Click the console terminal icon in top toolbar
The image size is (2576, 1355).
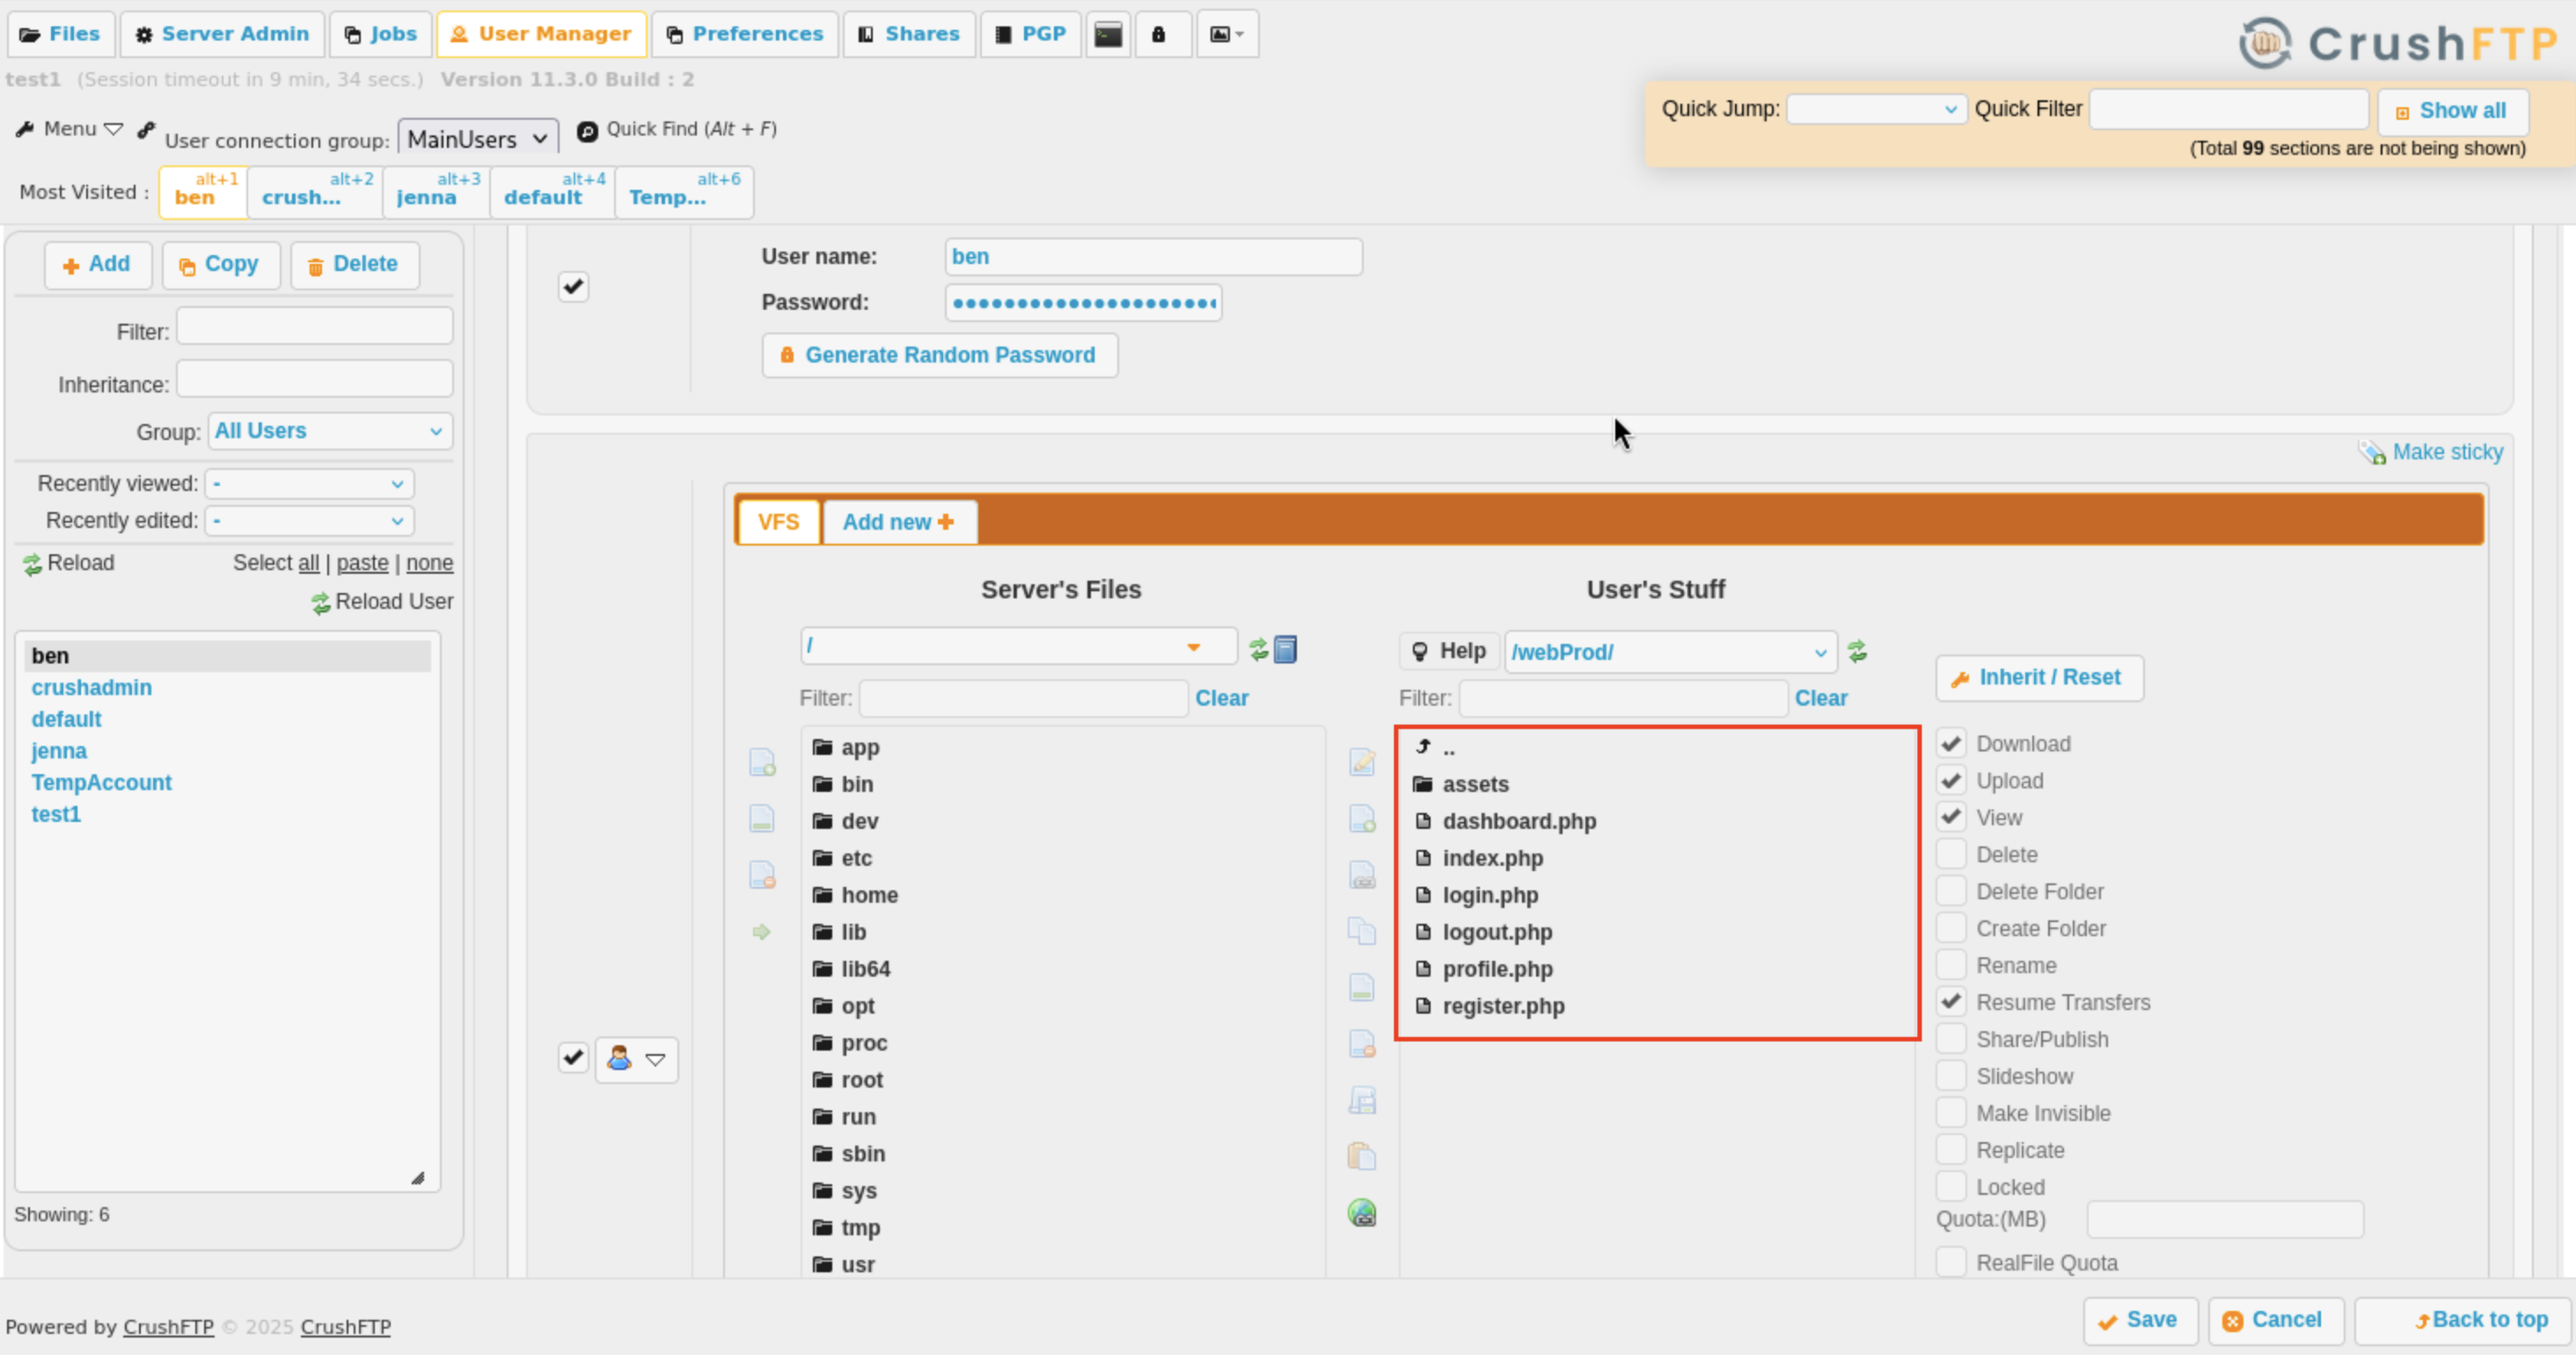[x=1108, y=34]
